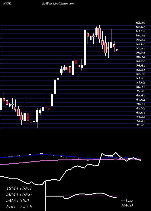Click the 54.43 price axis label
The height and width of the screenshot is (211, 151).
click(140, 65)
